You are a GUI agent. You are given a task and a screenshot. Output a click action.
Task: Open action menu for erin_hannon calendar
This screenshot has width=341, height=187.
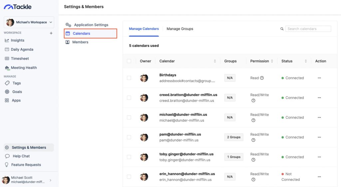click(319, 177)
